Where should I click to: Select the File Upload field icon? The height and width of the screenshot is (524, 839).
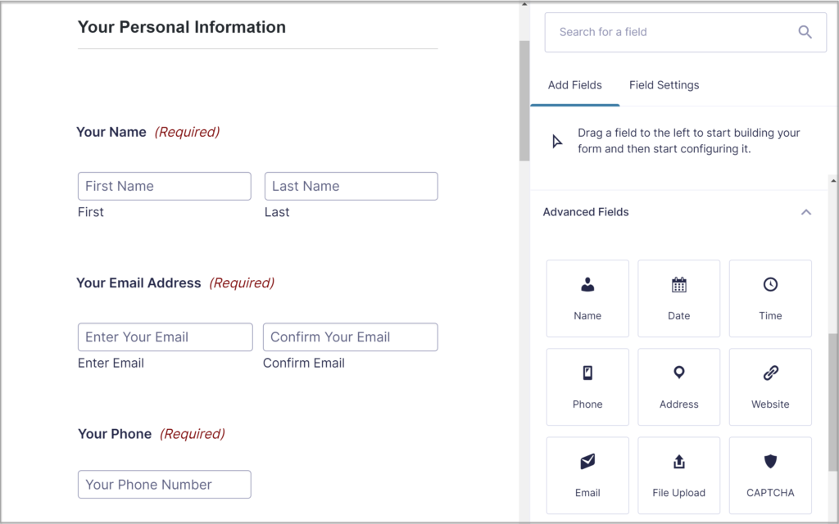click(x=678, y=475)
